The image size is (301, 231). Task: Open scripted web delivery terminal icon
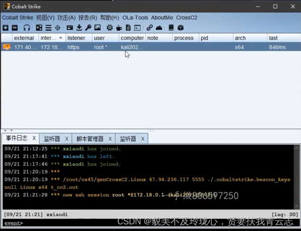click(137, 28)
